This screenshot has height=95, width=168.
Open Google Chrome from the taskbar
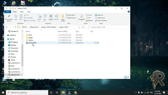pos(75,93)
